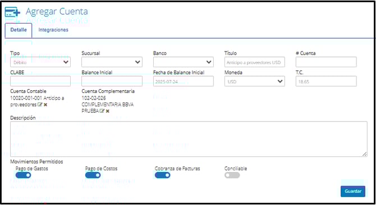The image size is (376, 205).
Task: Click the Movimientos Permitidos label
Action: pyautogui.click(x=36, y=162)
